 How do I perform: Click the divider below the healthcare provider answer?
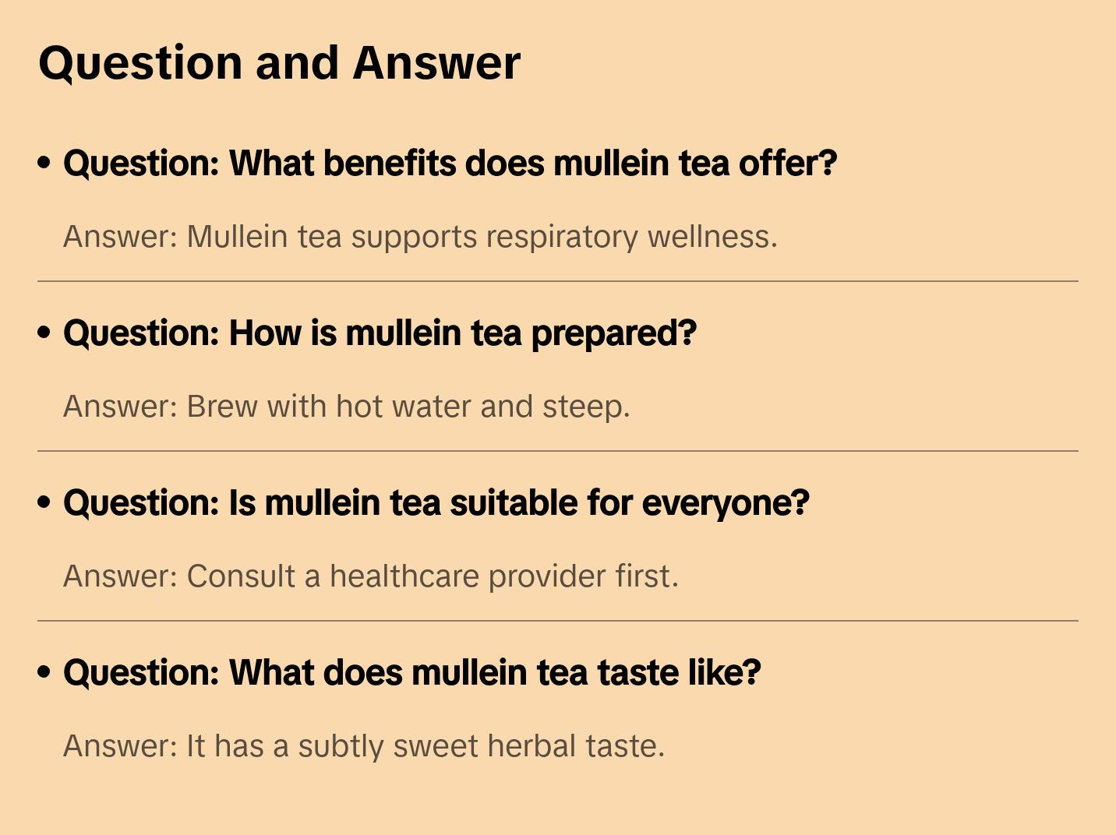tap(558, 621)
